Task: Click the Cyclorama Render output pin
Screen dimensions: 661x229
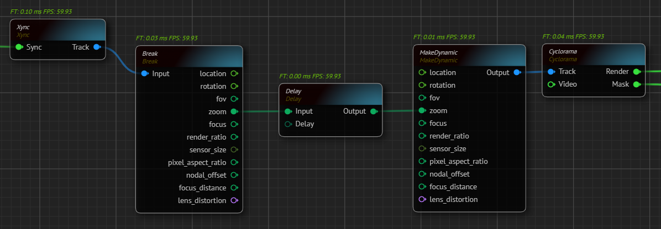Action: tap(636, 72)
